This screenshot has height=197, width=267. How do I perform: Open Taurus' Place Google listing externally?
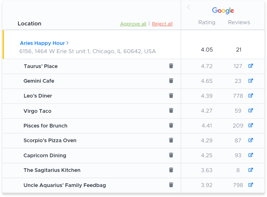[251, 66]
